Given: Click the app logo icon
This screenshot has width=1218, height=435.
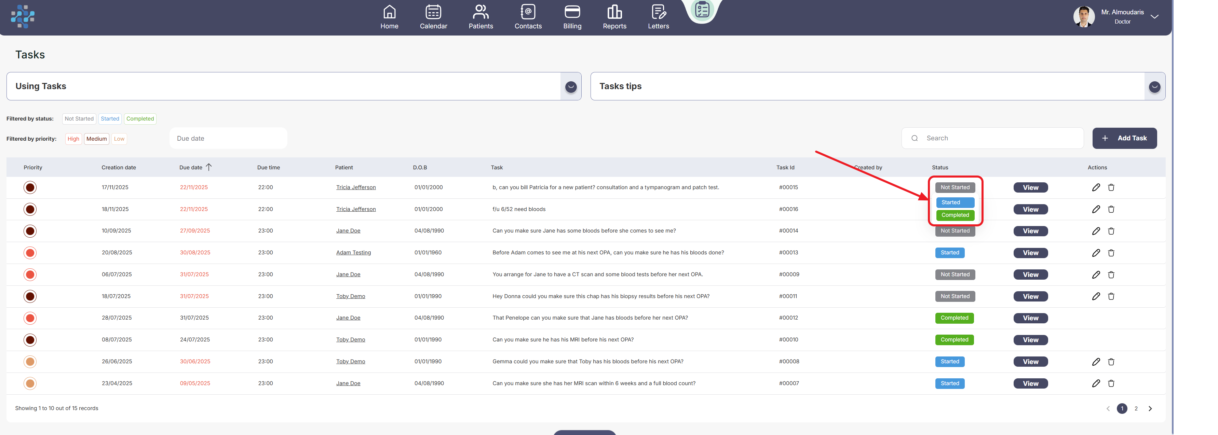Looking at the screenshot, I should click(x=23, y=16).
